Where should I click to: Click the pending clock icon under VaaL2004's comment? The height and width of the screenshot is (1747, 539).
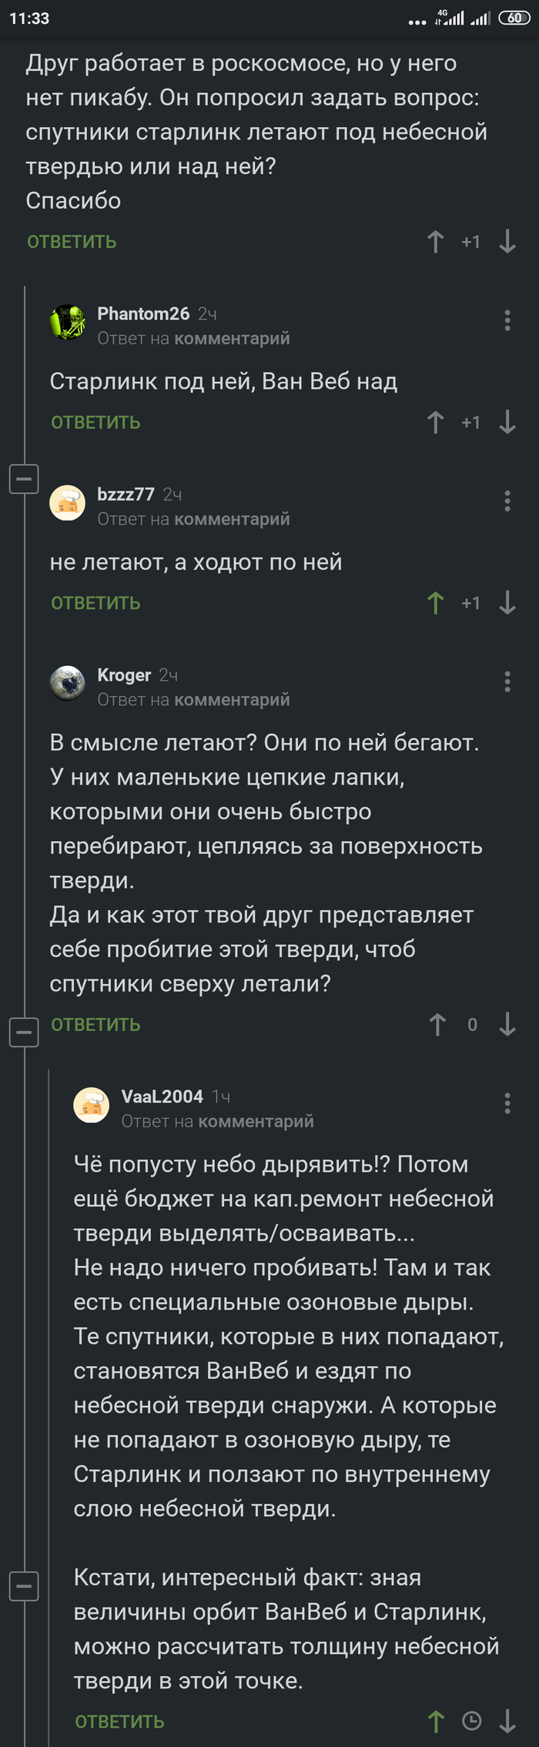(472, 1721)
